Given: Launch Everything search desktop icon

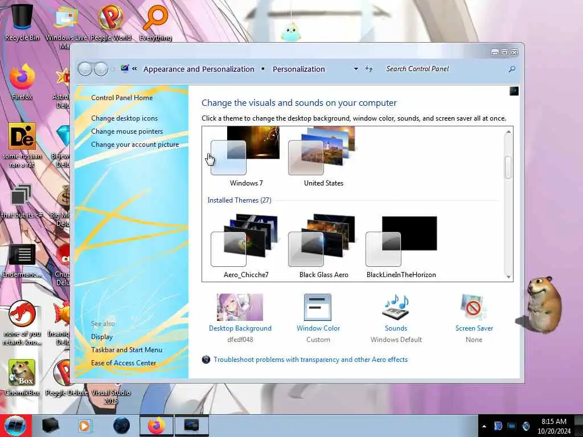Looking at the screenshot, I should (155, 21).
